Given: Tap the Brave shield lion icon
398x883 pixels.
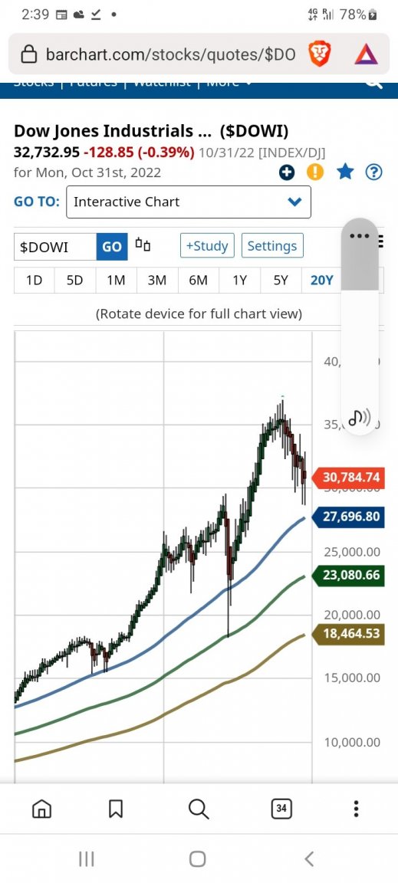Looking at the screenshot, I should pyautogui.click(x=320, y=54).
